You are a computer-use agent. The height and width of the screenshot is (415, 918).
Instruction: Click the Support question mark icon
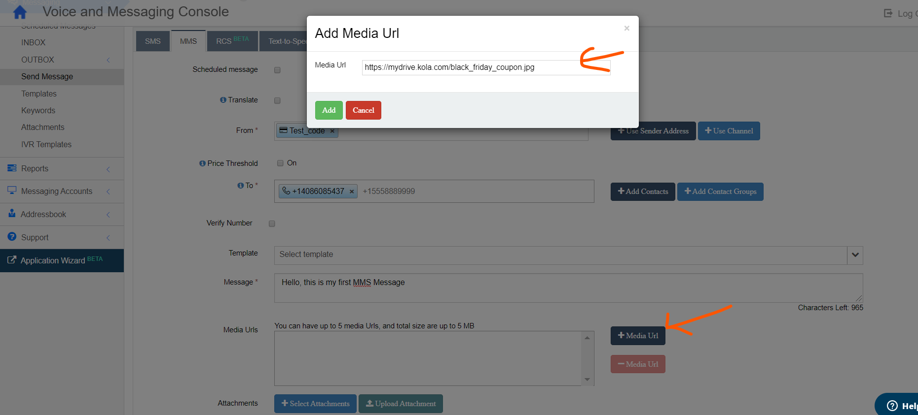click(12, 237)
